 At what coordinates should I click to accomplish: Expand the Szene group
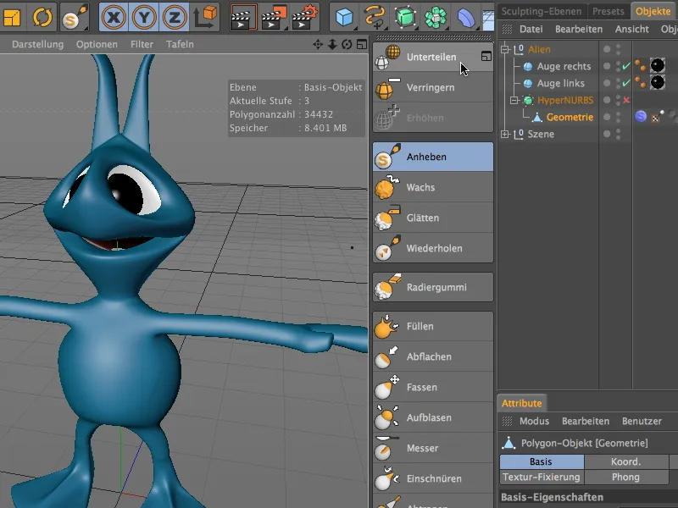point(504,135)
